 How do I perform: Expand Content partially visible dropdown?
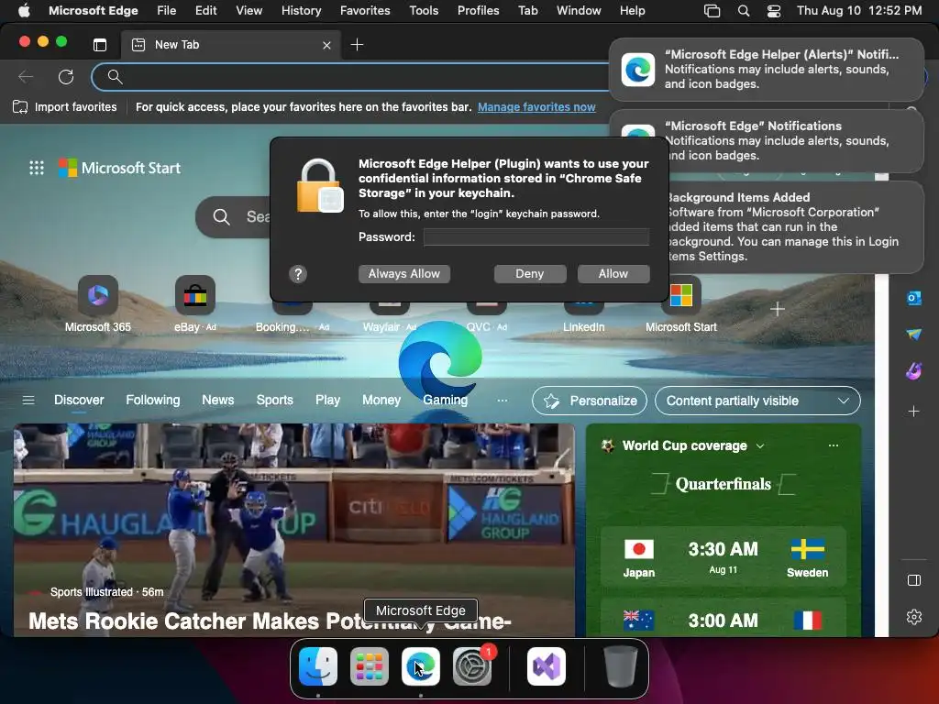coord(757,401)
